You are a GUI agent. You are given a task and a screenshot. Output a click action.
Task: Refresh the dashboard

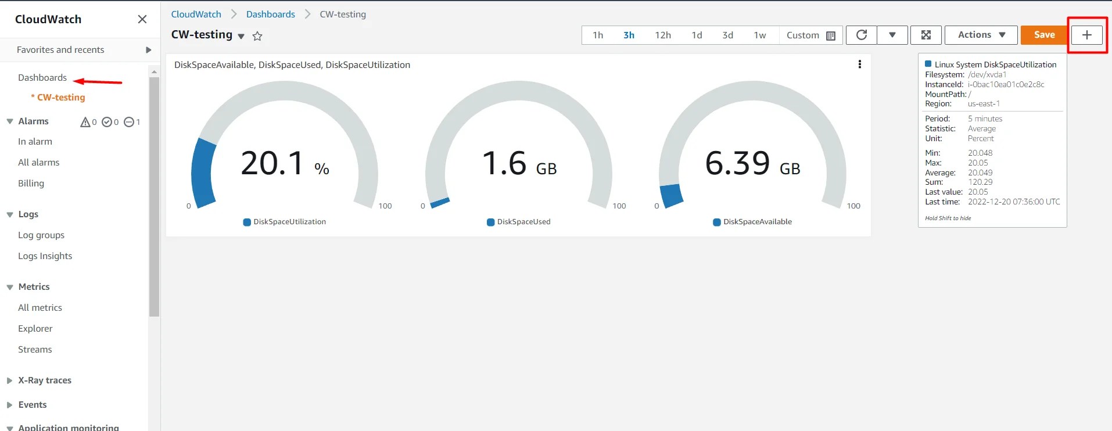point(862,35)
